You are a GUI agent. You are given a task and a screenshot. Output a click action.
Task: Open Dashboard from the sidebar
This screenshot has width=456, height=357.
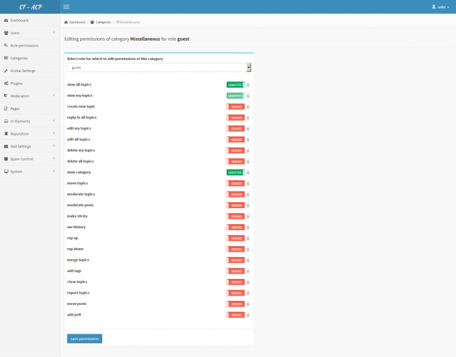tap(30, 20)
